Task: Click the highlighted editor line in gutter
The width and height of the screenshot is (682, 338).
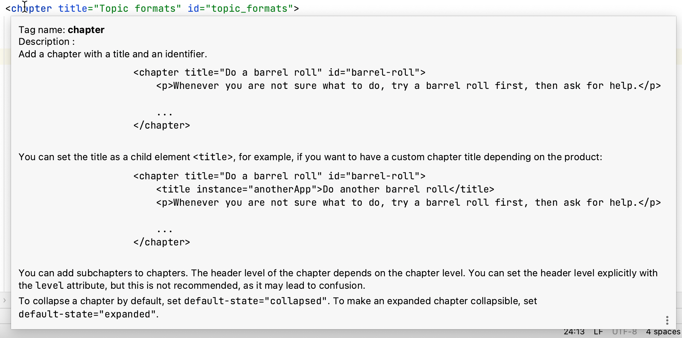Action: (6, 56)
